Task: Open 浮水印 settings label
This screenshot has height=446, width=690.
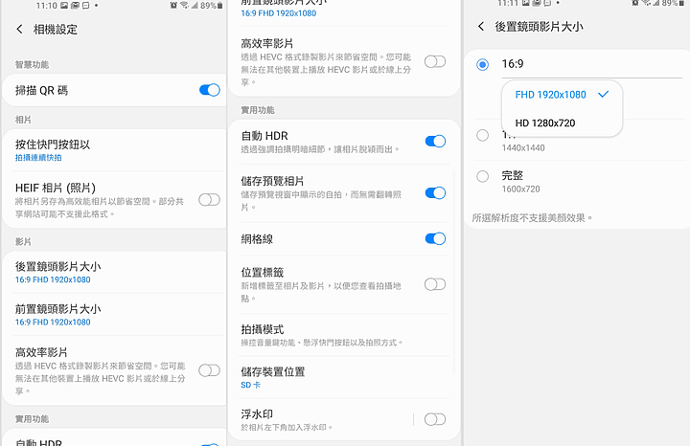Action: 287,419
